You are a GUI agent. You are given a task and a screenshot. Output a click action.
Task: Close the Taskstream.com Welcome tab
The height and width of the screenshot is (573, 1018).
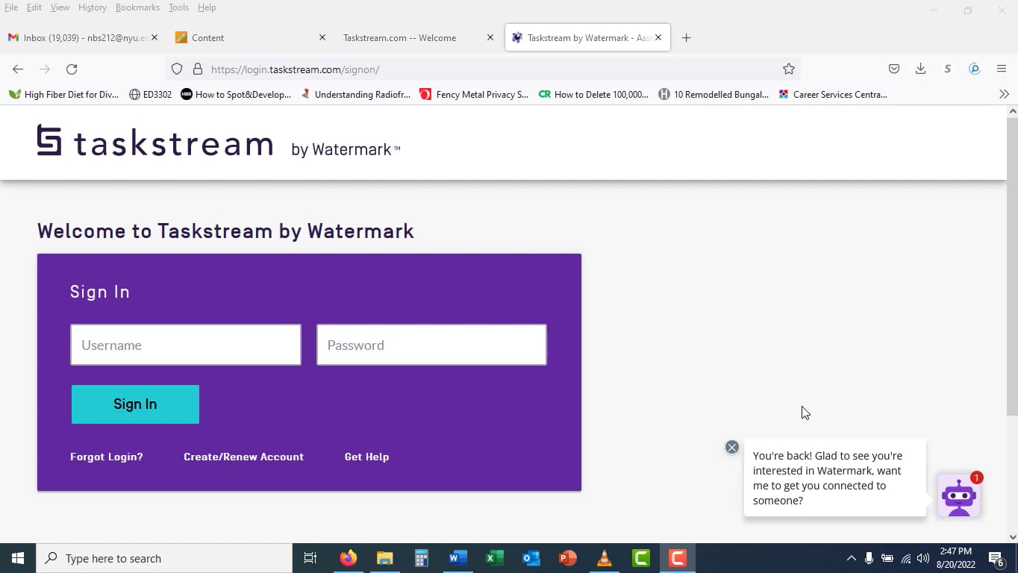490,37
